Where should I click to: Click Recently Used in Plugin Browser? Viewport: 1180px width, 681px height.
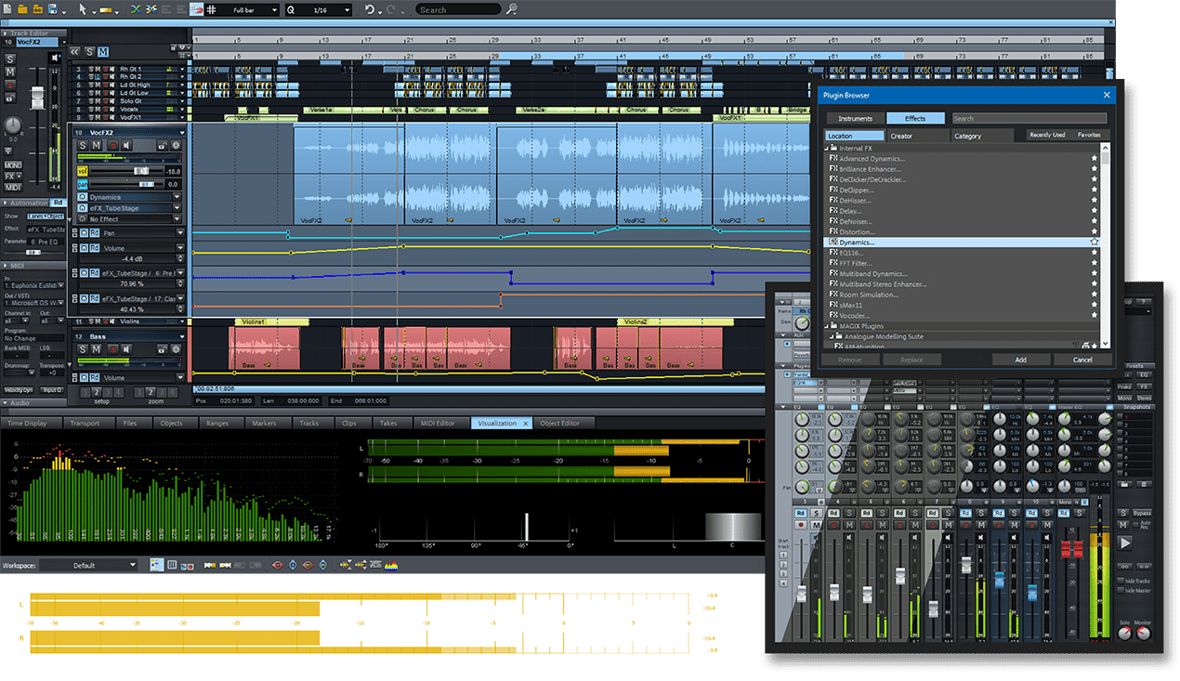[1047, 135]
